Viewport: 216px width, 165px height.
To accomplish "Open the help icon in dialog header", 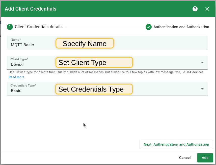I will [x=195, y=9].
